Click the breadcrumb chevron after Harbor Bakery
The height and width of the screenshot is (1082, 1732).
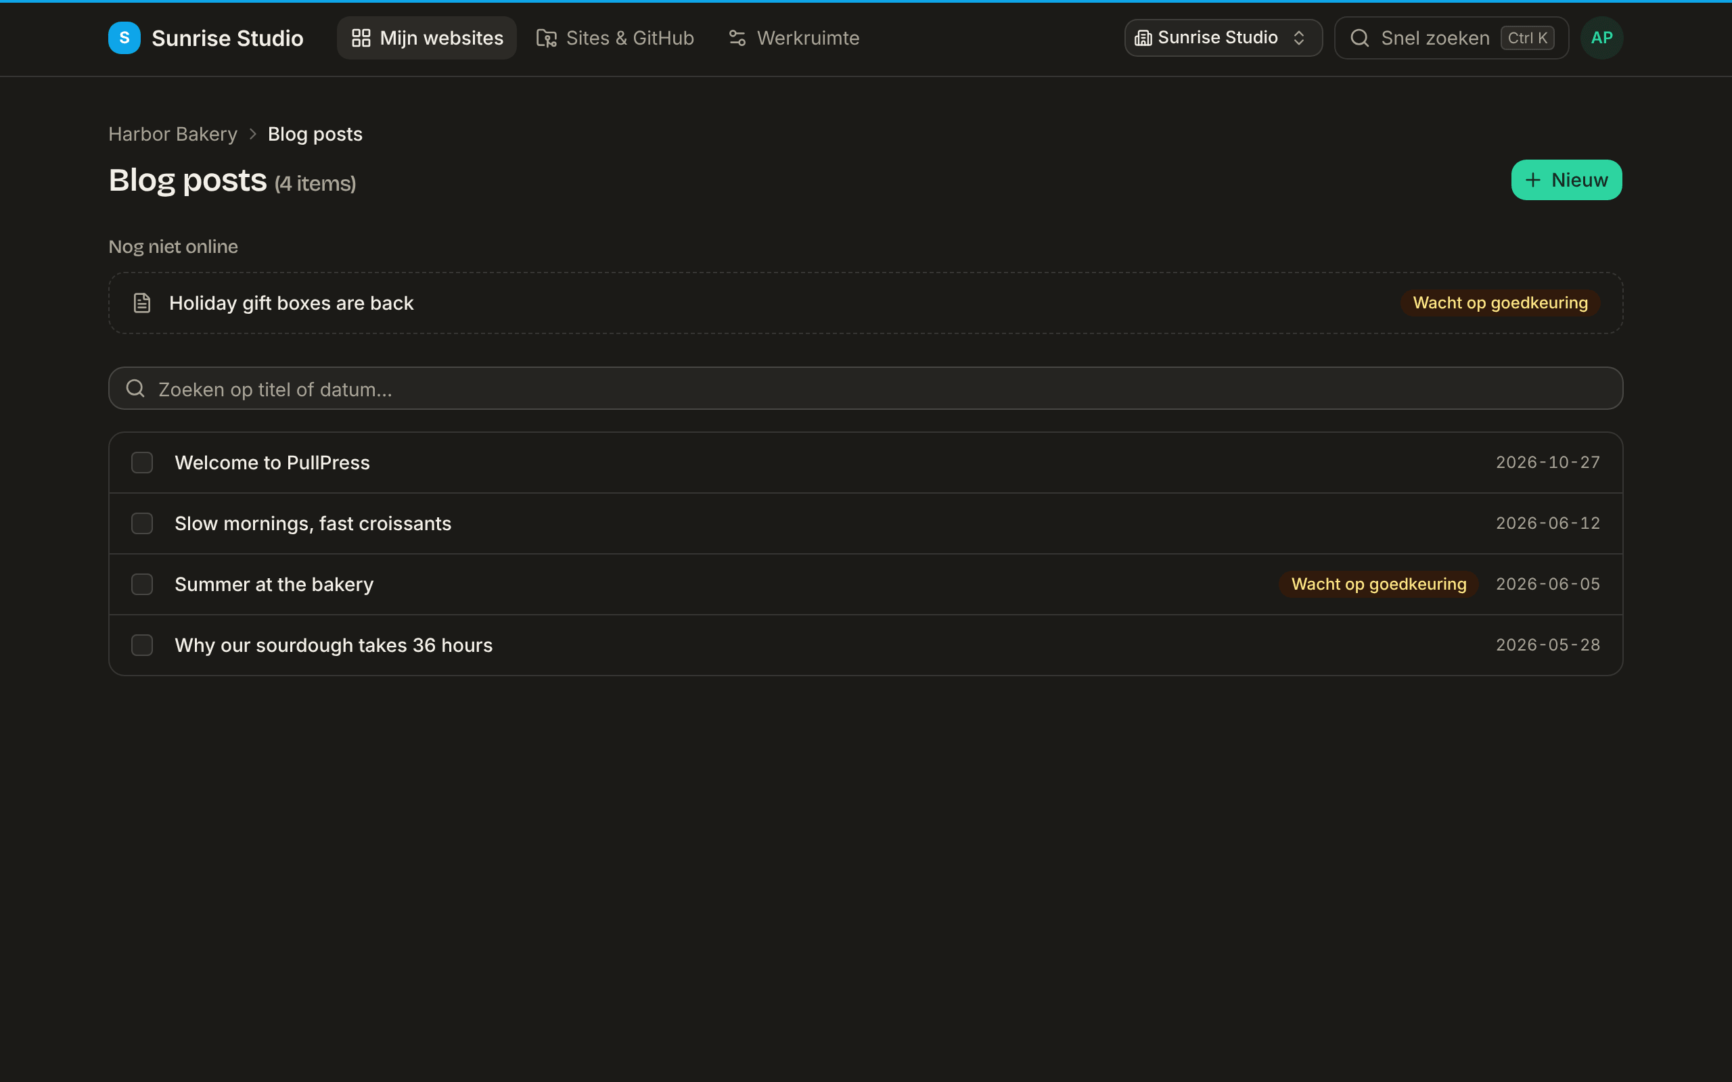(x=252, y=134)
